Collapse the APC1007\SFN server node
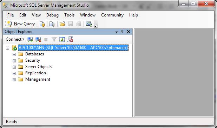Viewport: 217px width, 128px height. tap(8, 48)
